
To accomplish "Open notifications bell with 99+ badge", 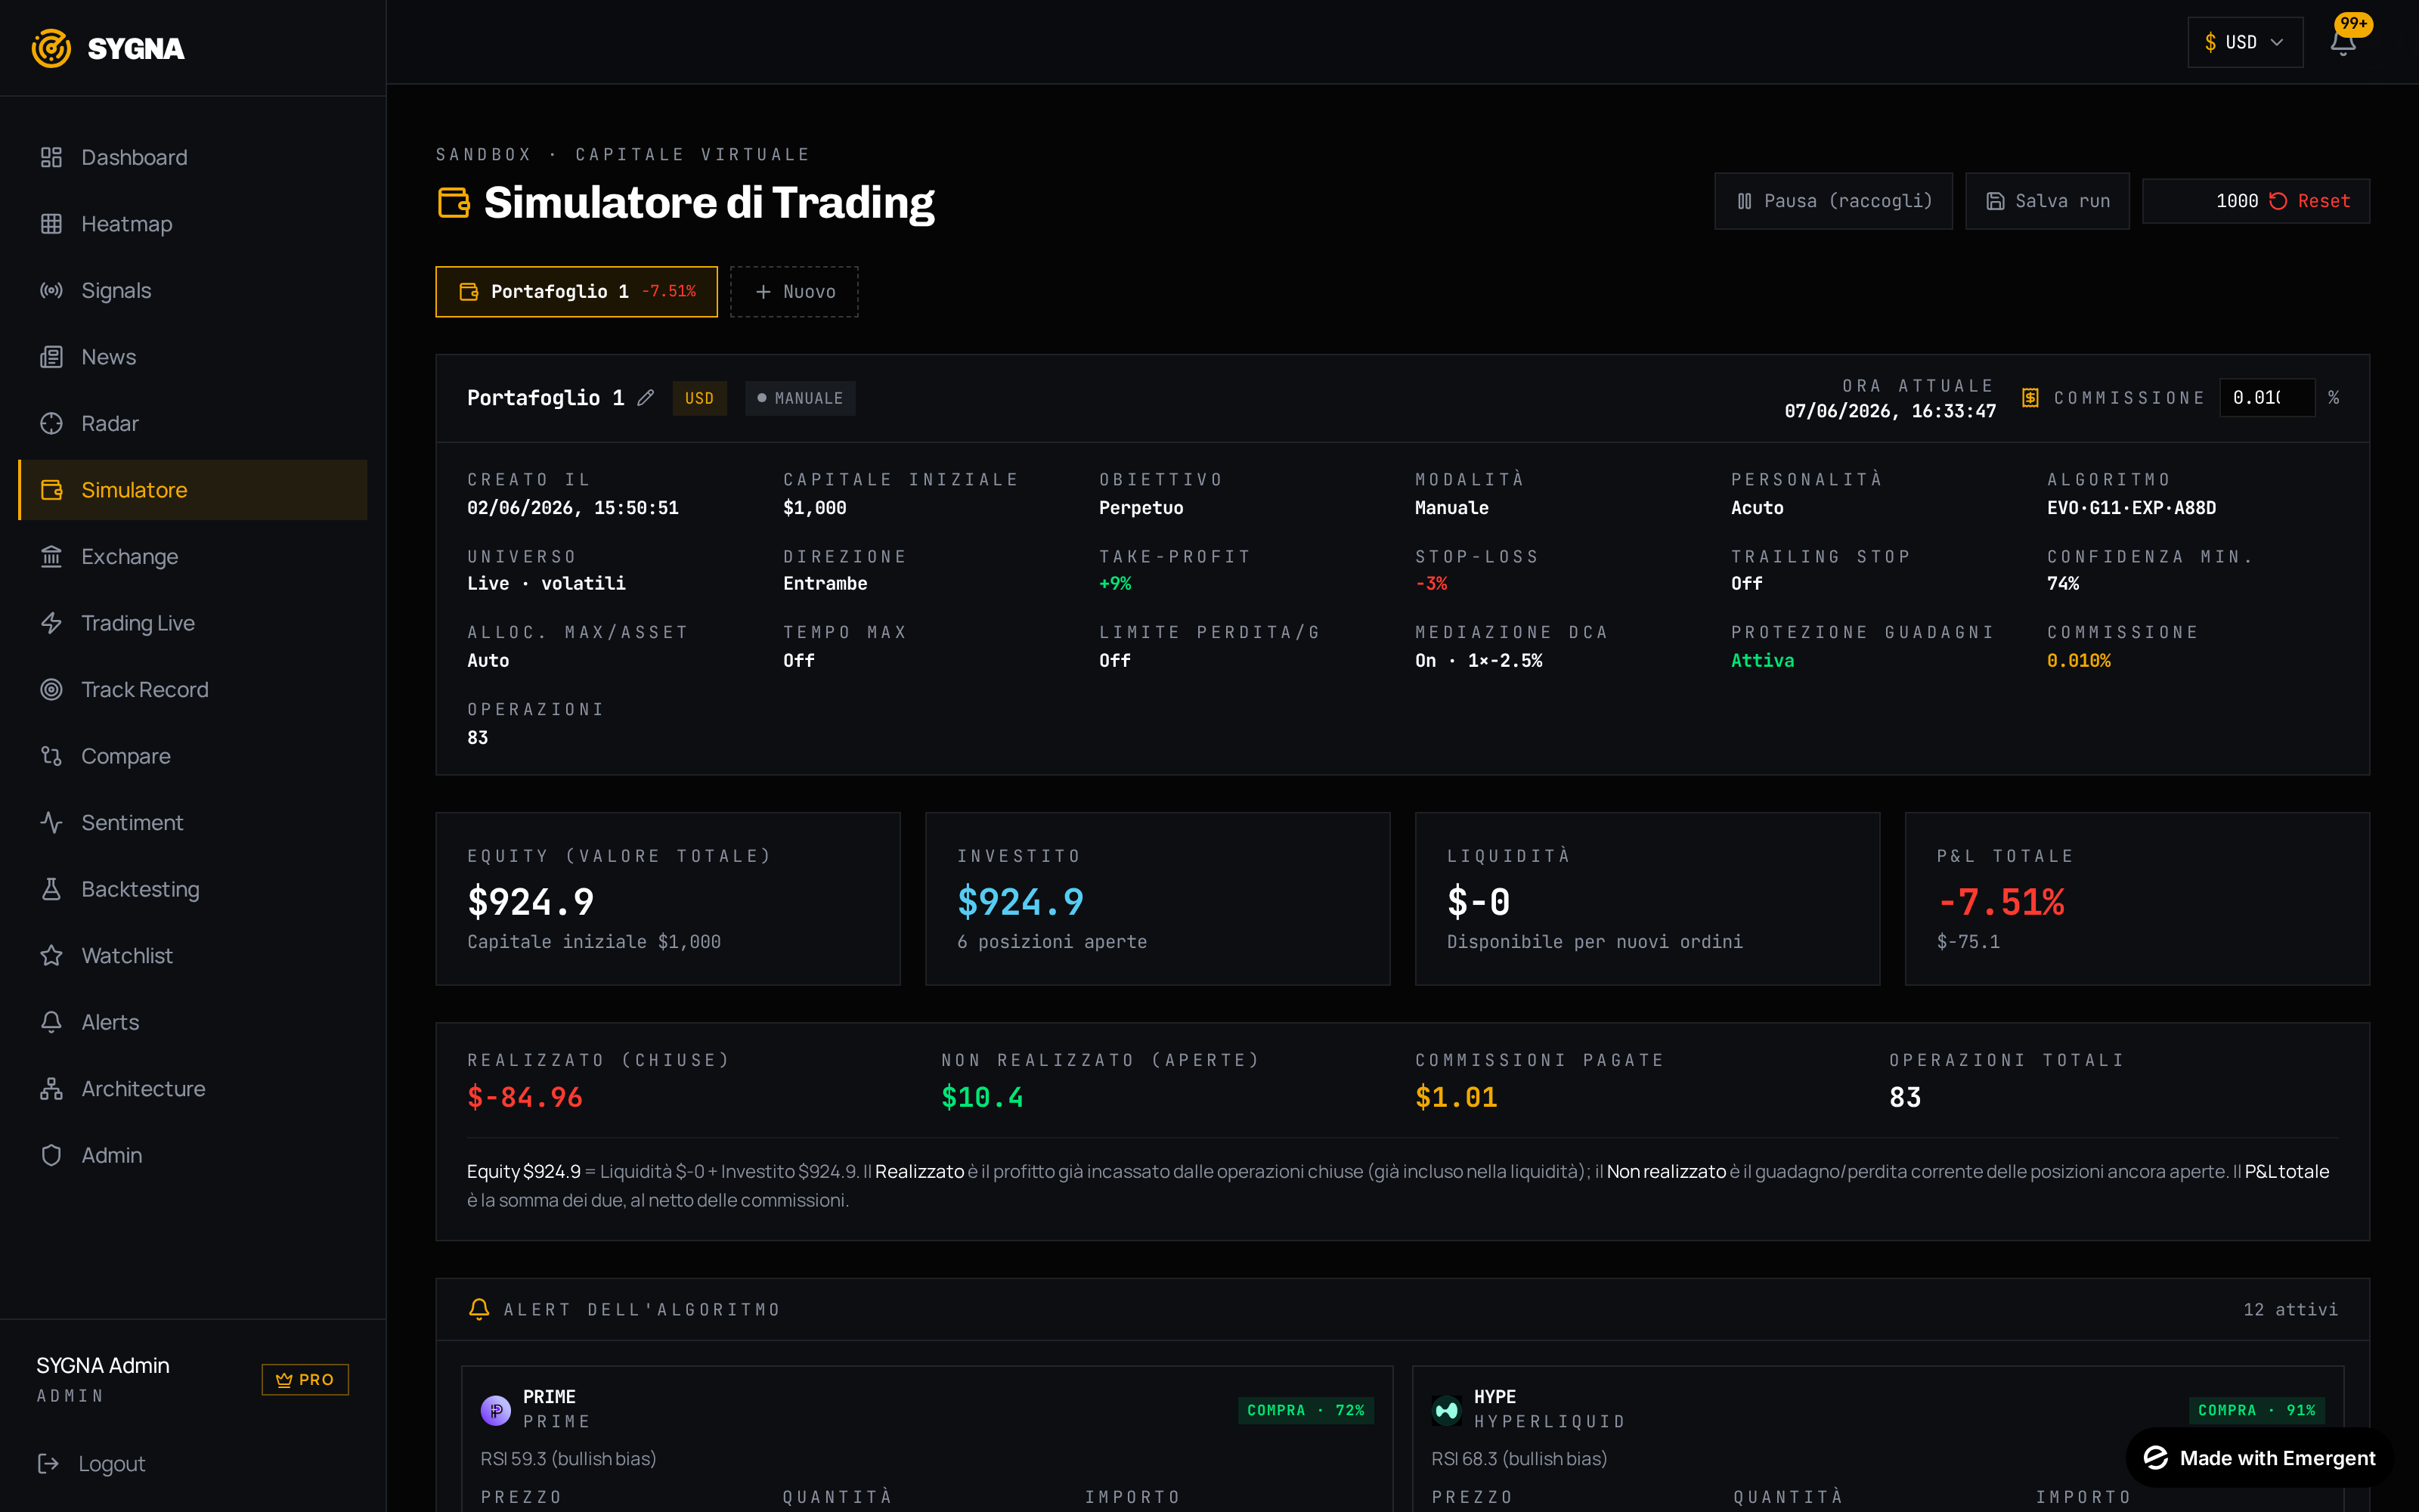I will (2344, 41).
